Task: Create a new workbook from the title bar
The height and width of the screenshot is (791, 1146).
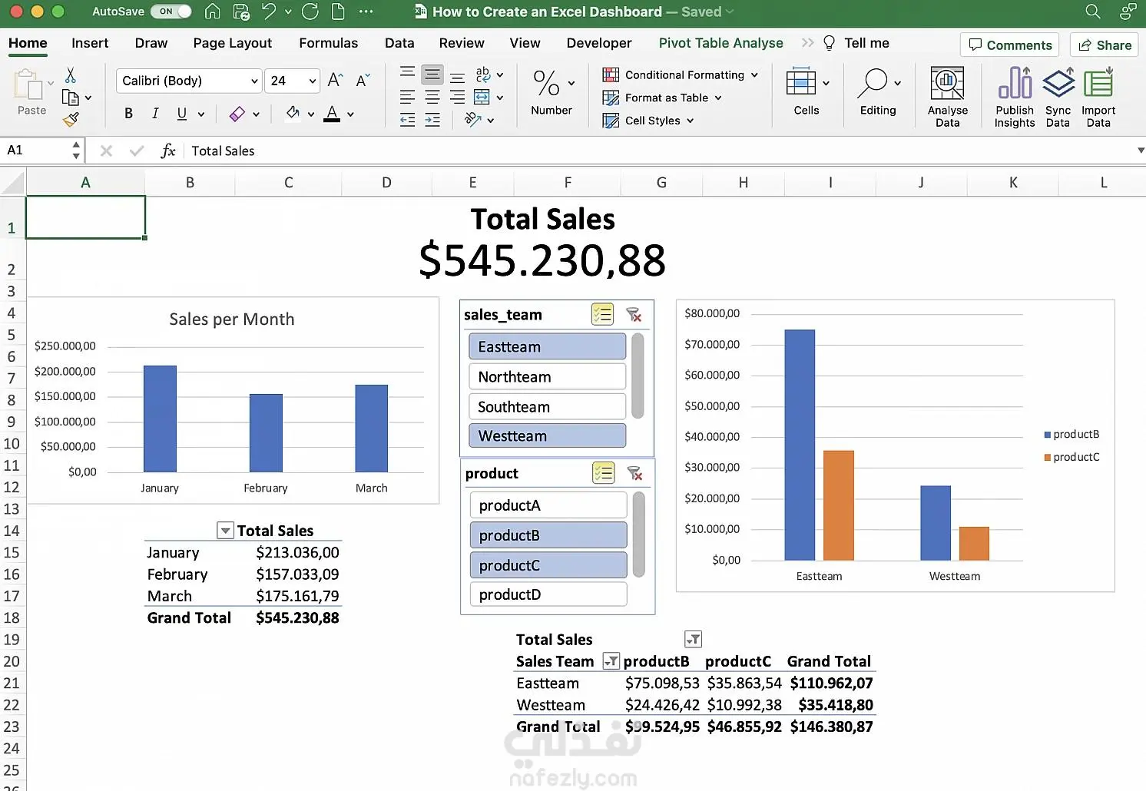Action: (338, 12)
